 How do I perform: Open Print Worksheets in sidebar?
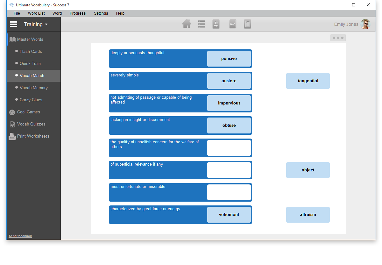coord(33,136)
